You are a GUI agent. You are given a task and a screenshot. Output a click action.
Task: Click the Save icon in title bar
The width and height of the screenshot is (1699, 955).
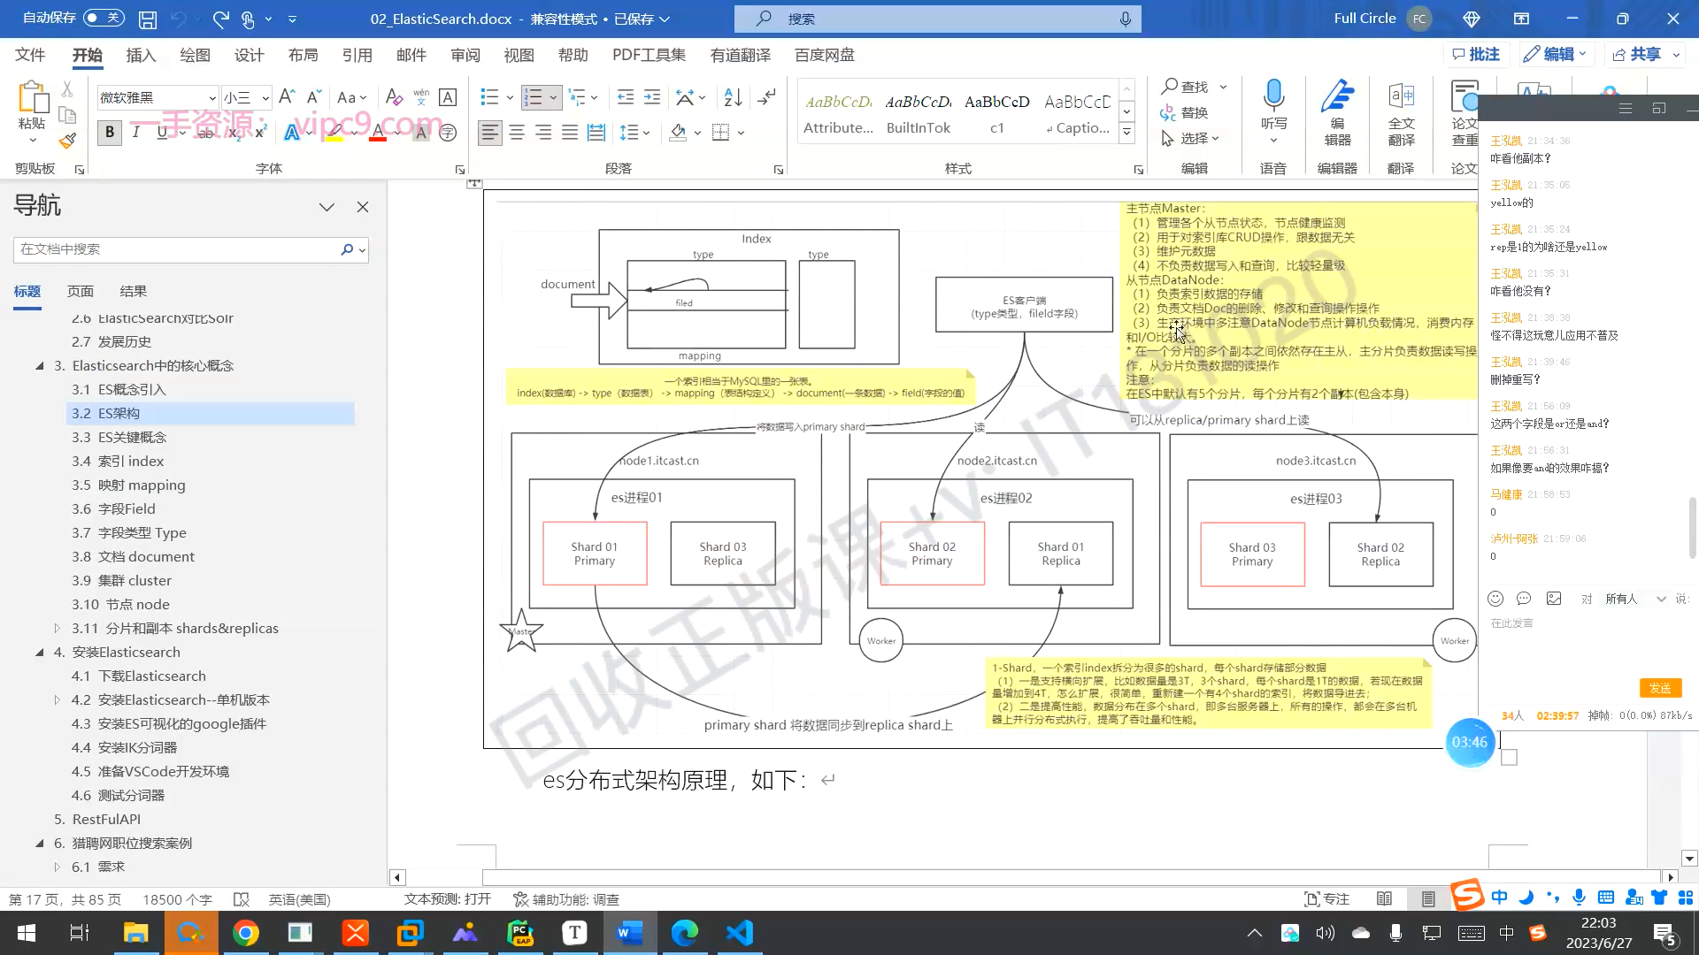pos(148,19)
